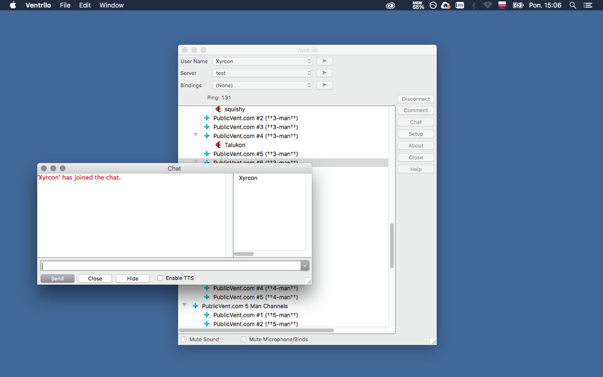Click plus icon of PublicVent.com 5 Man Channels
This screenshot has height=377, width=603.
click(x=195, y=306)
